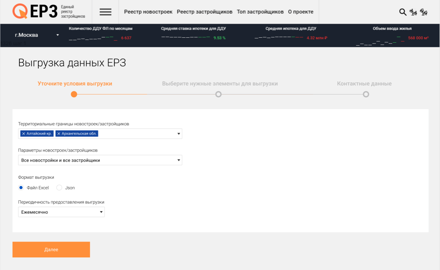
Task: Choose Json as the export format
Action: point(60,188)
